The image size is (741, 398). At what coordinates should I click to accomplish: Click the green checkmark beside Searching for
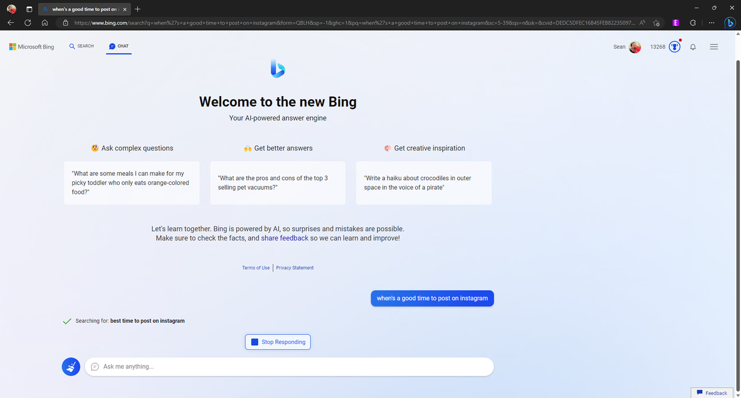(67, 321)
